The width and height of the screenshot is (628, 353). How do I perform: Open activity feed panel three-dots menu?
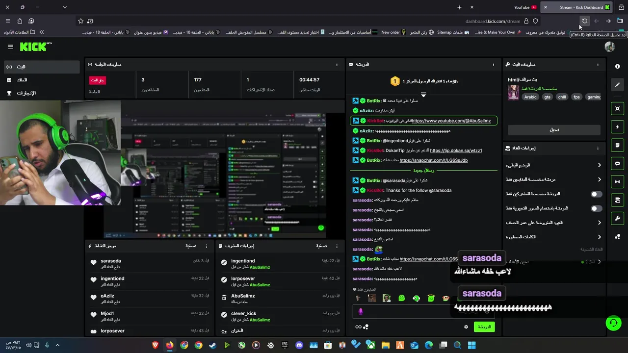(x=206, y=246)
